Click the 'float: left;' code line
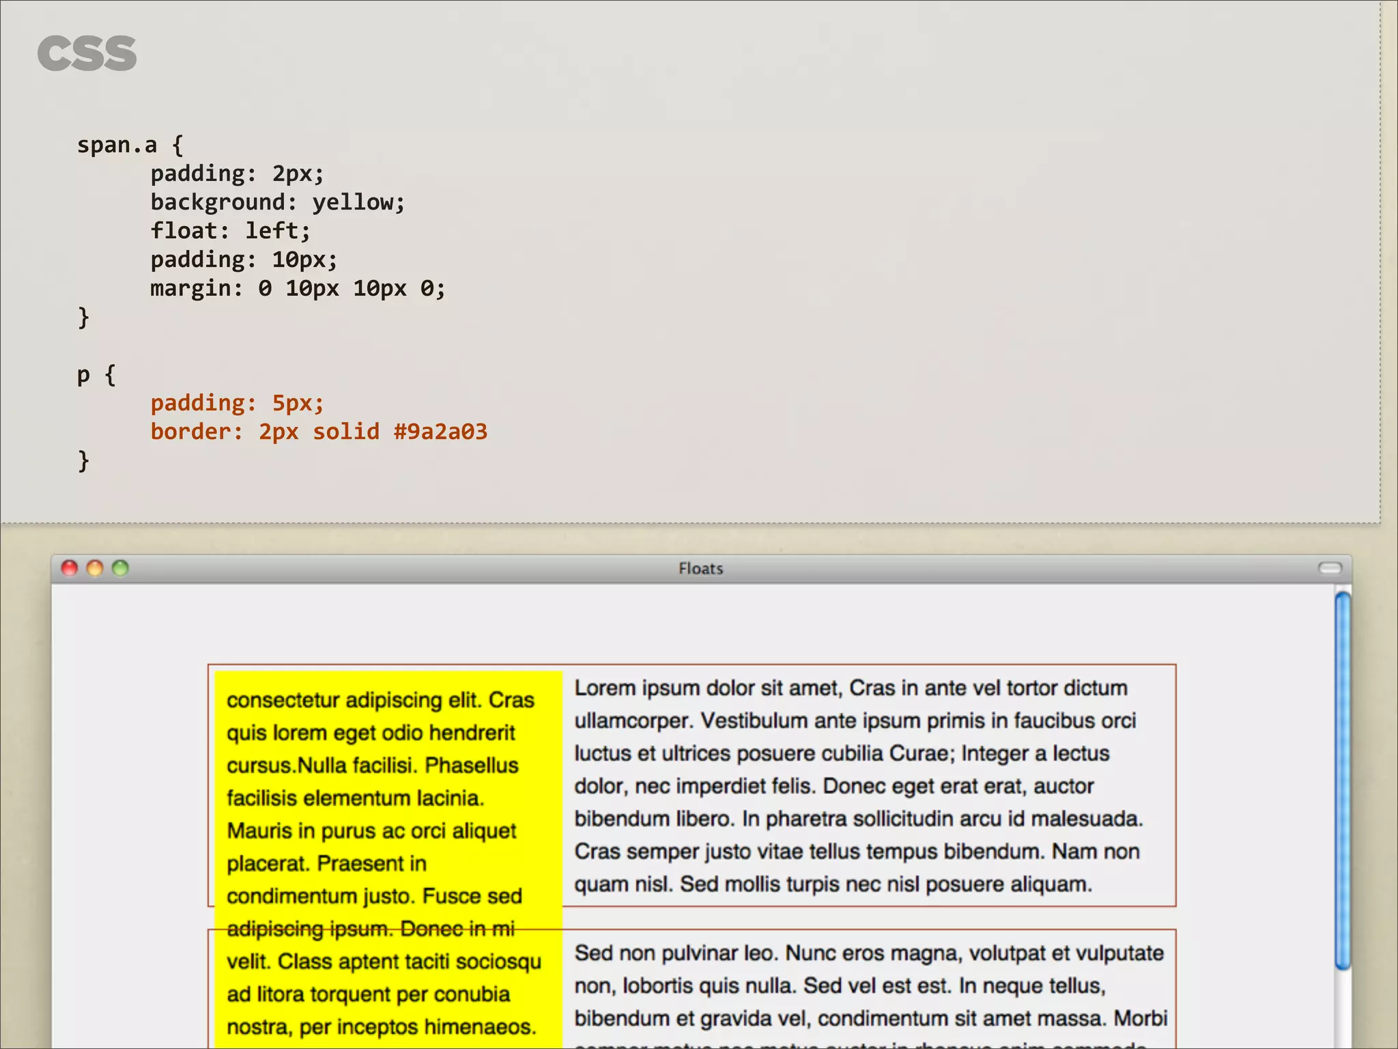Image resolution: width=1398 pixels, height=1049 pixels. pyautogui.click(x=231, y=231)
